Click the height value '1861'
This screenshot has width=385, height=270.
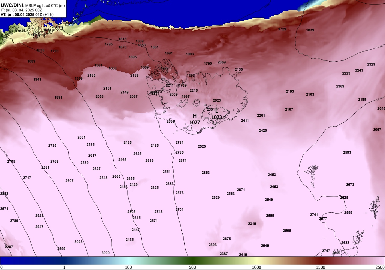[x=155, y=47]
